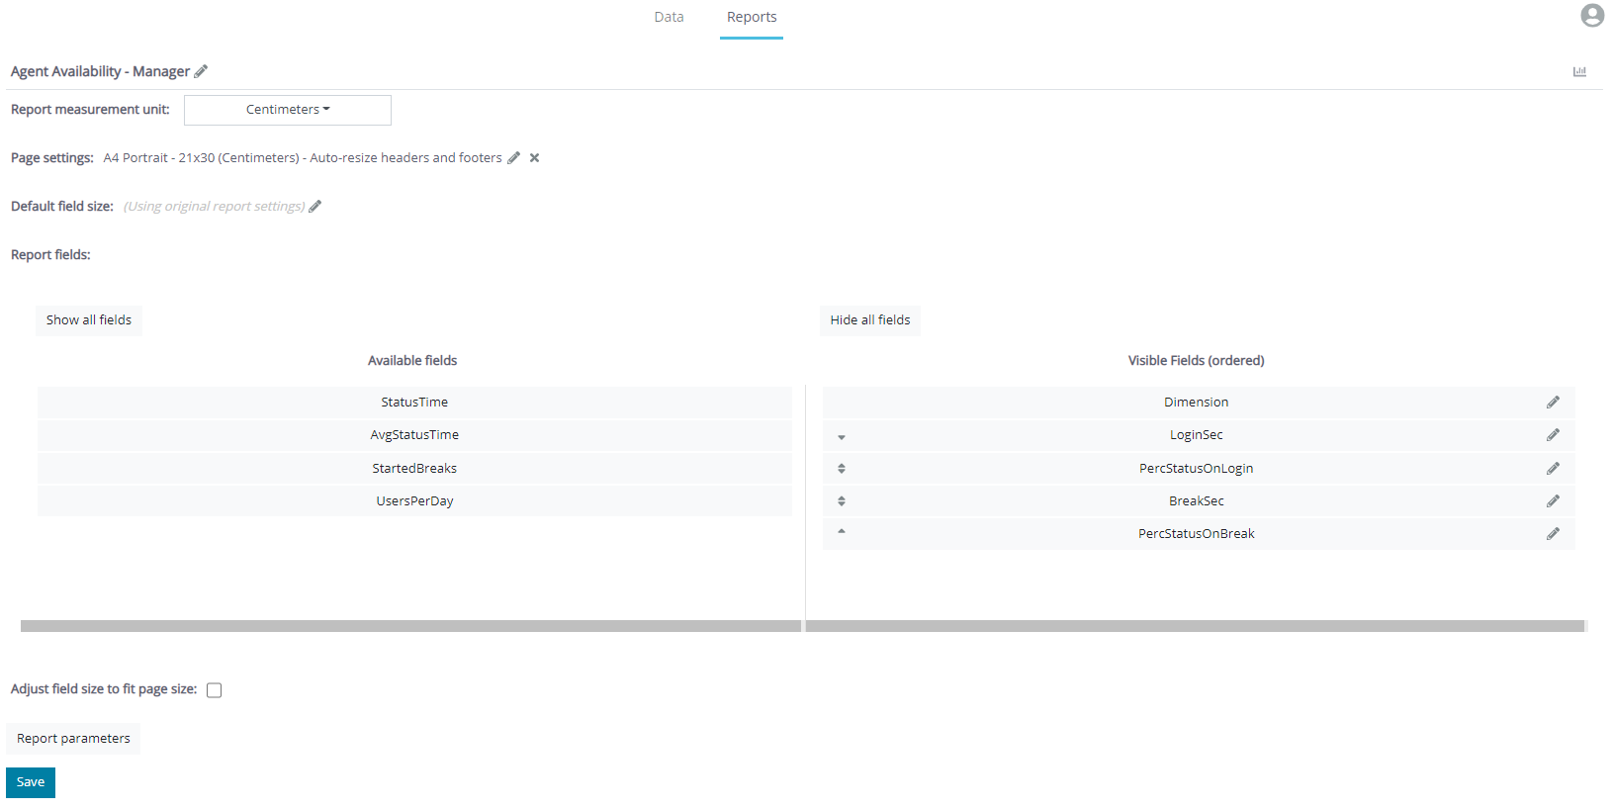The image size is (1612, 810).
Task: Open the Centimeters measurement unit dropdown
Action: coord(288,110)
